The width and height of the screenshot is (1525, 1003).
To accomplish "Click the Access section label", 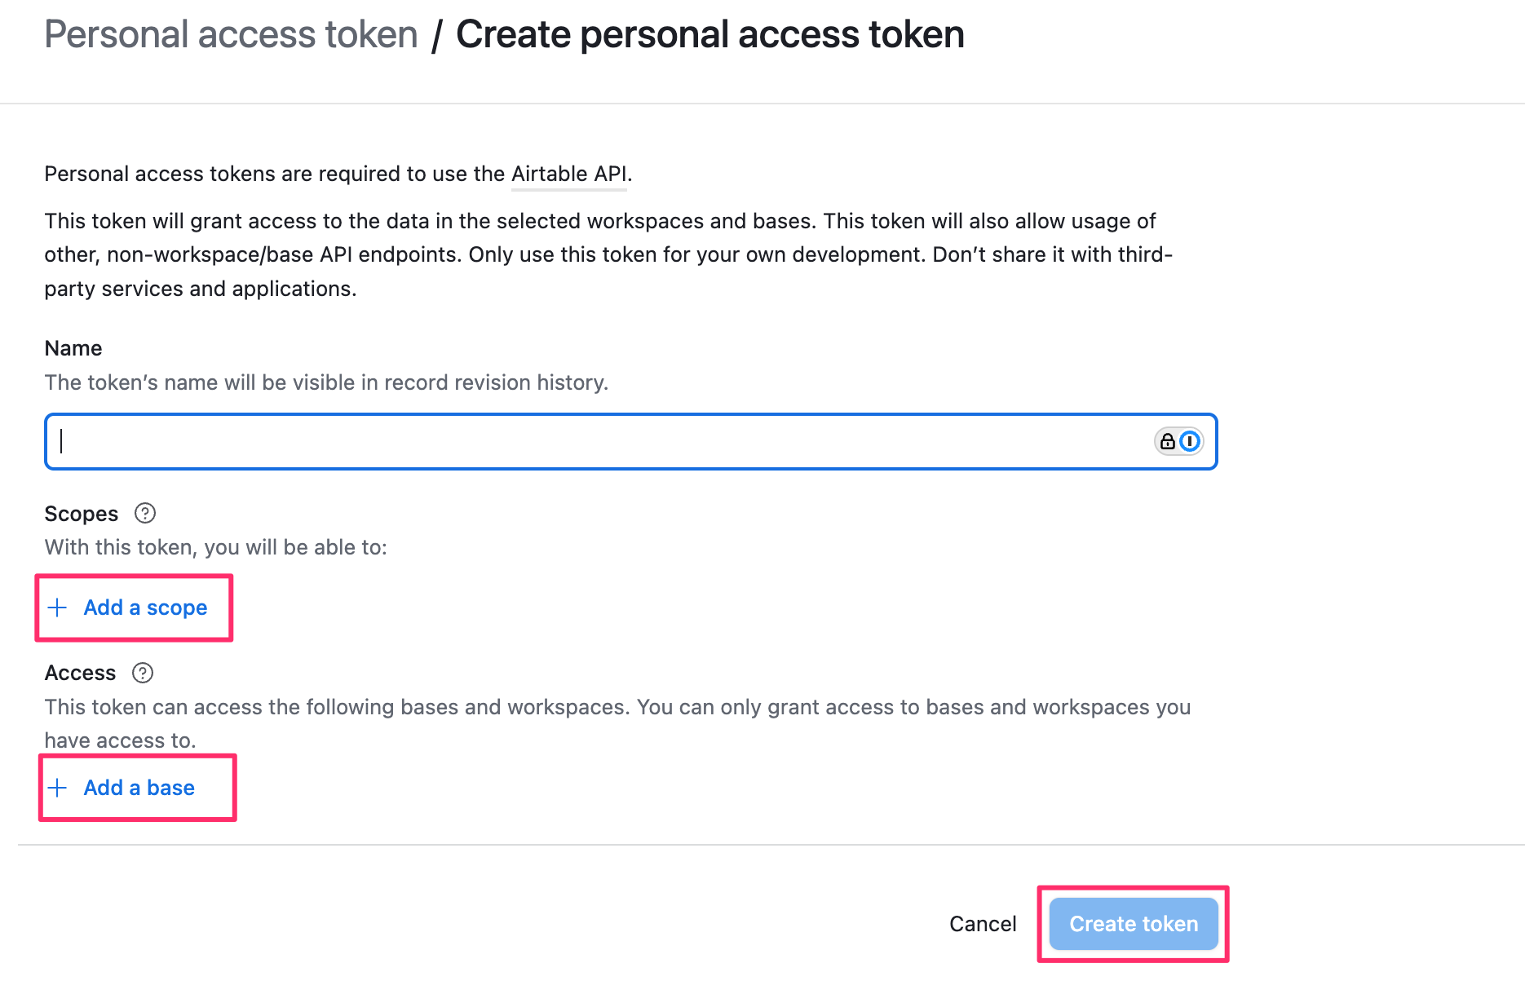I will point(80,673).
